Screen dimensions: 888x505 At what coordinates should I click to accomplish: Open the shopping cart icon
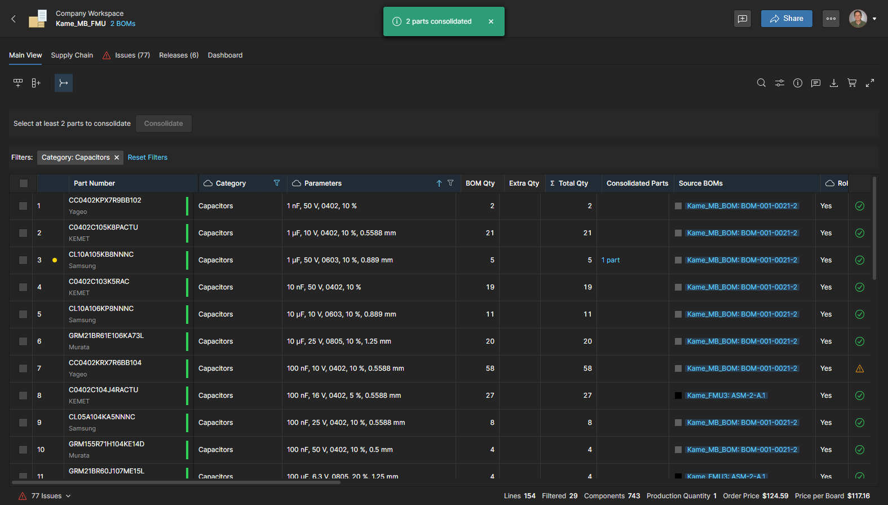(851, 83)
